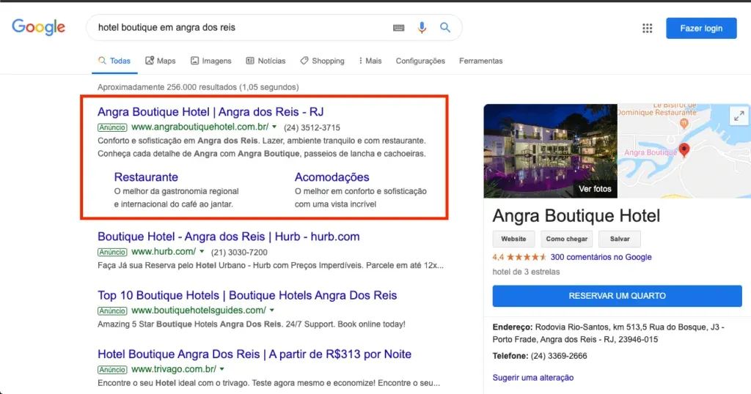Click the Anúncio badge for angraboutiquehotel.com.br
751x394 pixels.
coord(112,127)
